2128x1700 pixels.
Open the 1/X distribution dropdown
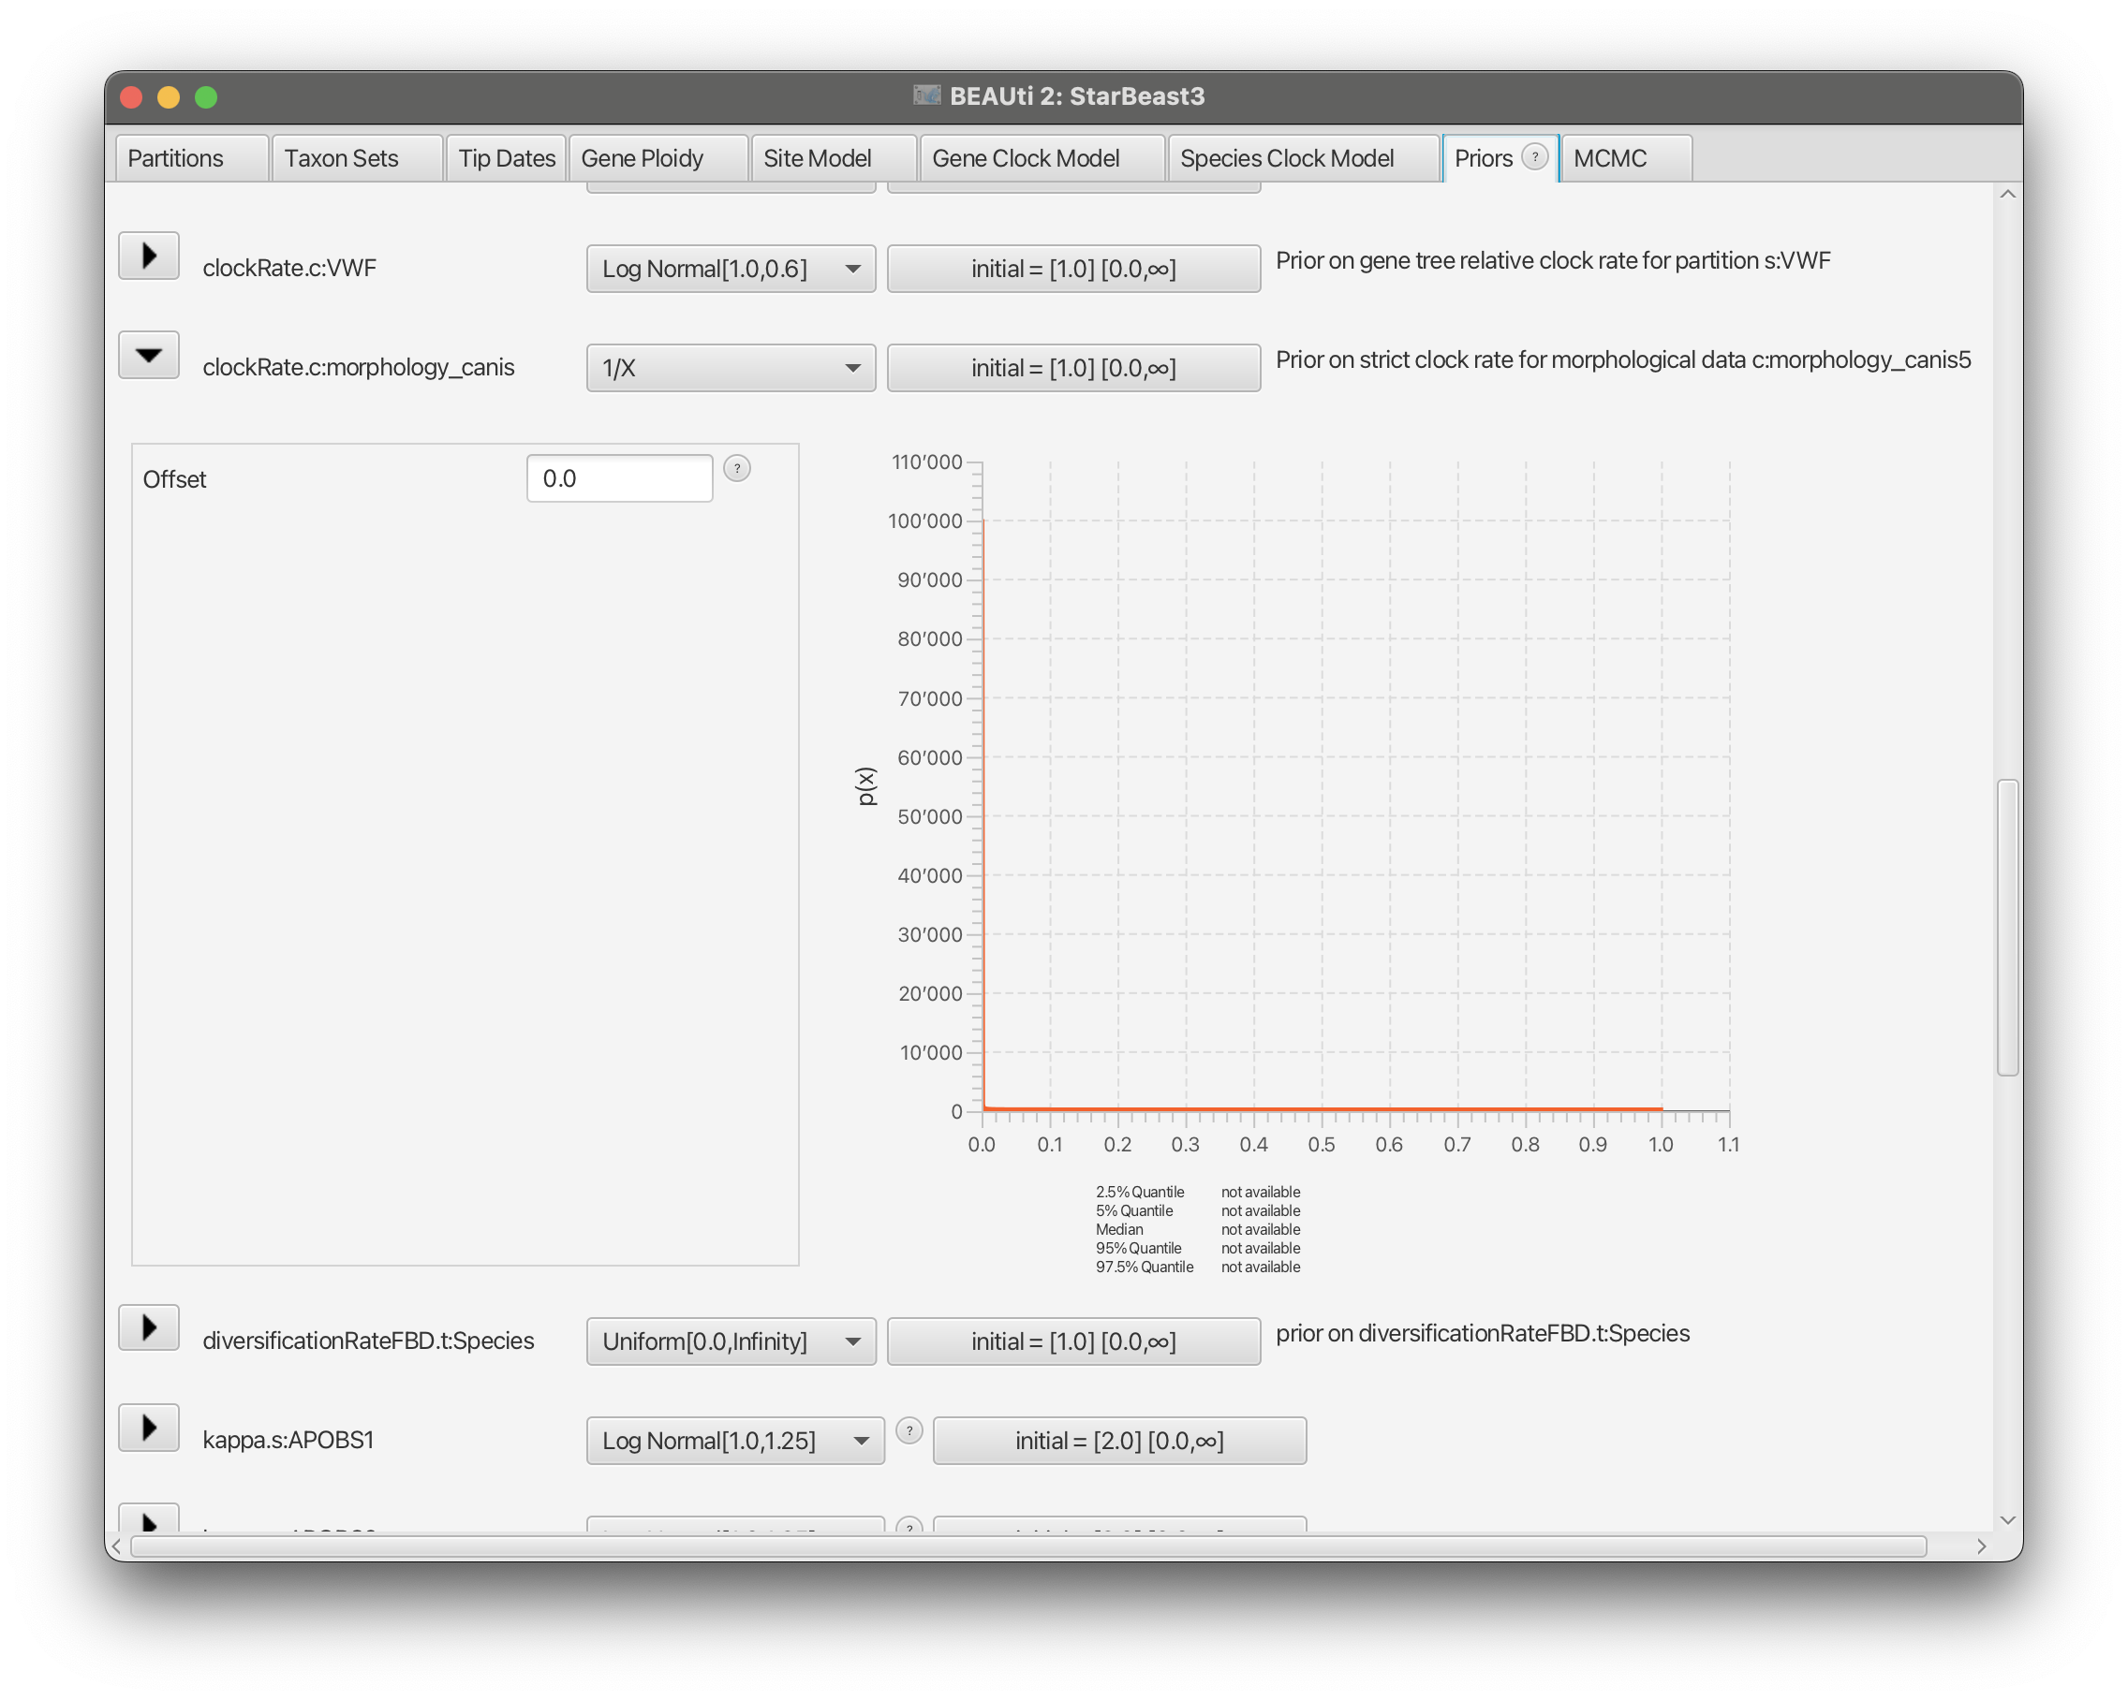pyautogui.click(x=731, y=368)
